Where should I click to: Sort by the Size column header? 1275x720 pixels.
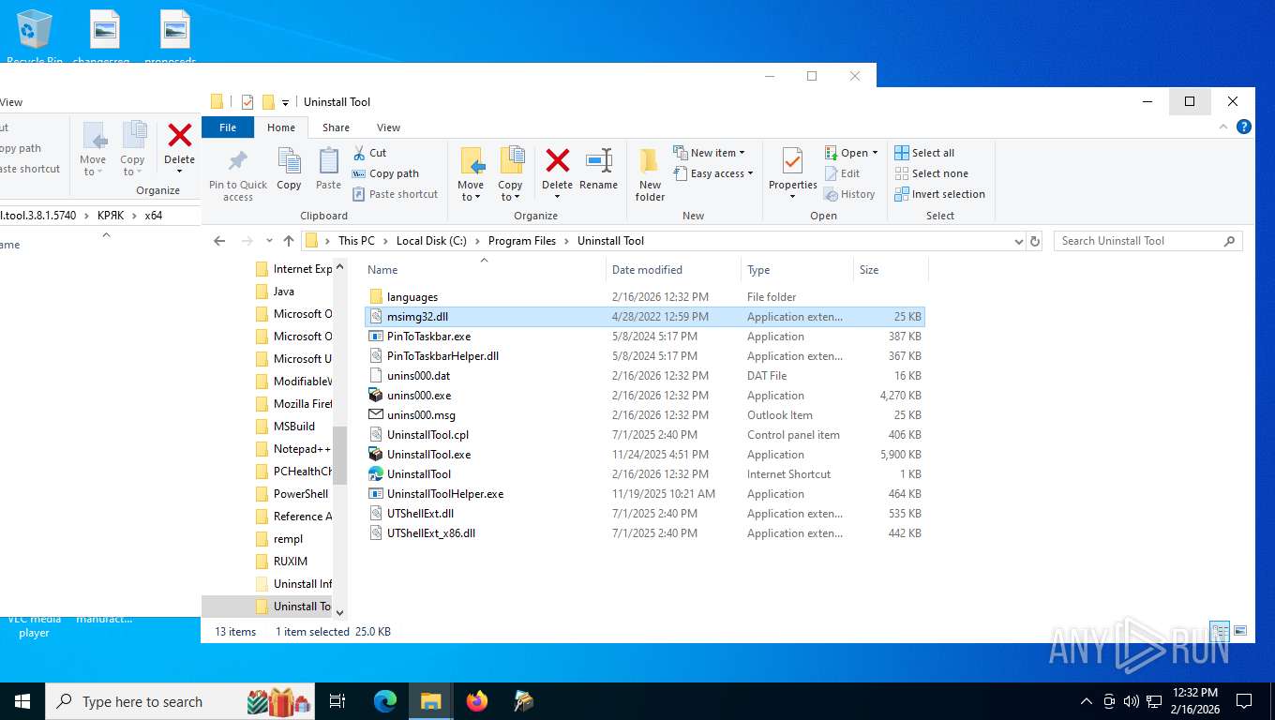890,270
